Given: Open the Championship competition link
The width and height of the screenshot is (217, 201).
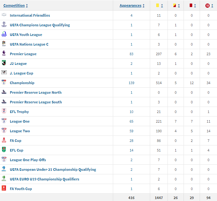Looking at the screenshot, I should pos(22,83).
